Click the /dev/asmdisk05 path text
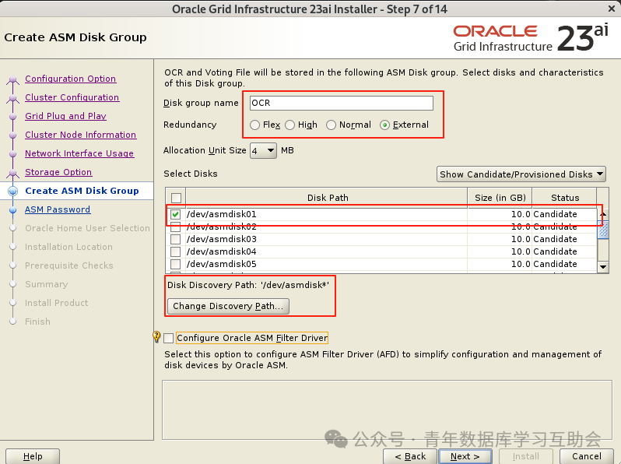This screenshot has height=464, width=621. [x=221, y=264]
